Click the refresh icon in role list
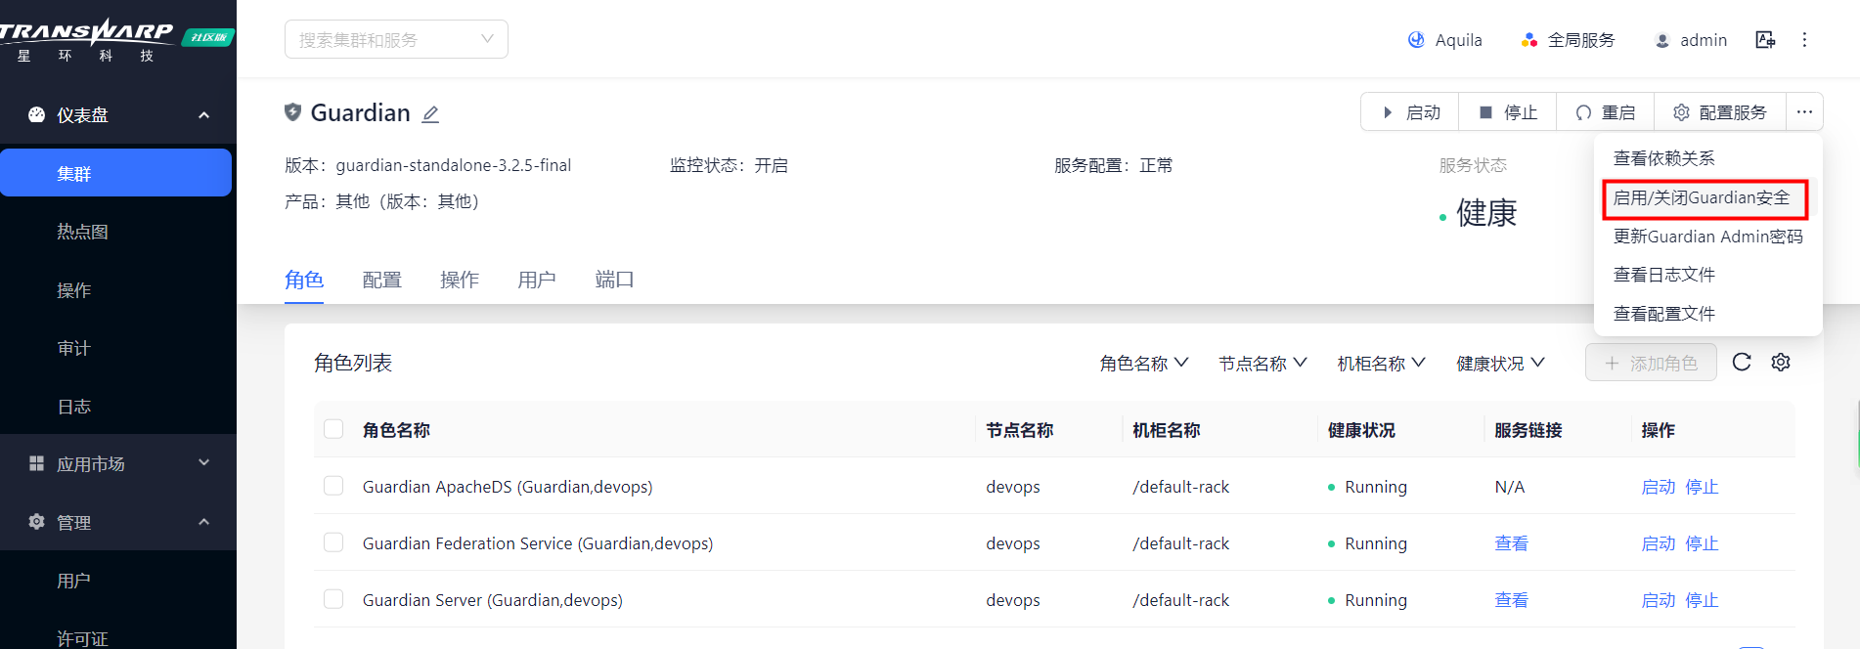Screen dimensions: 1860x649 [x=1742, y=363]
